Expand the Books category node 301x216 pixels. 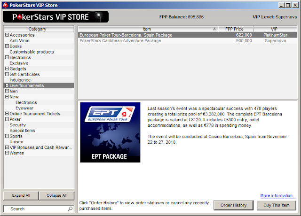pyautogui.click(x=7, y=46)
